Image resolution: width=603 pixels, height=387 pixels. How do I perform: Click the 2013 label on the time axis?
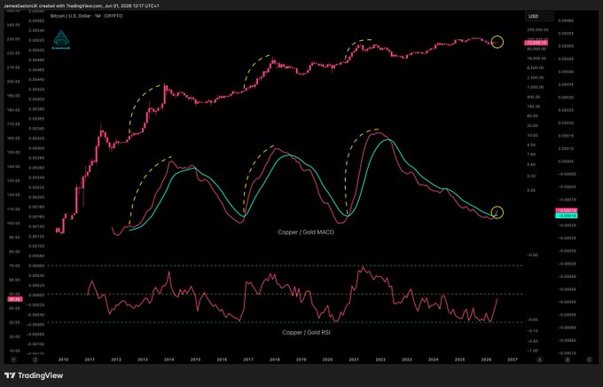142,359
